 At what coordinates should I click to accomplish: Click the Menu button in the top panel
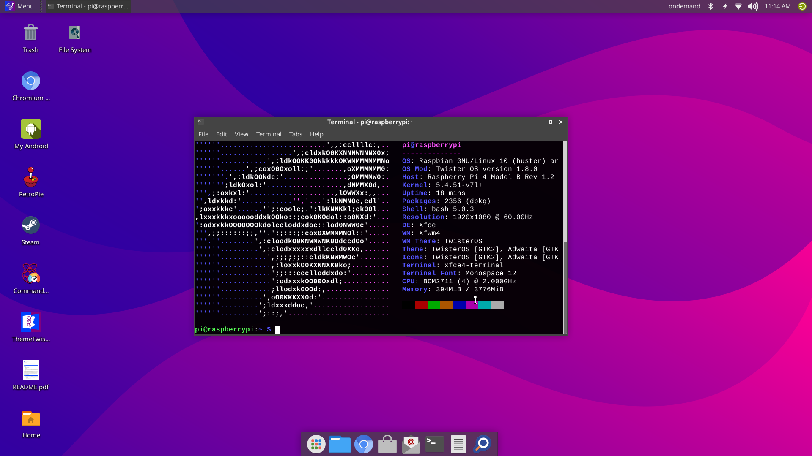[x=19, y=6]
